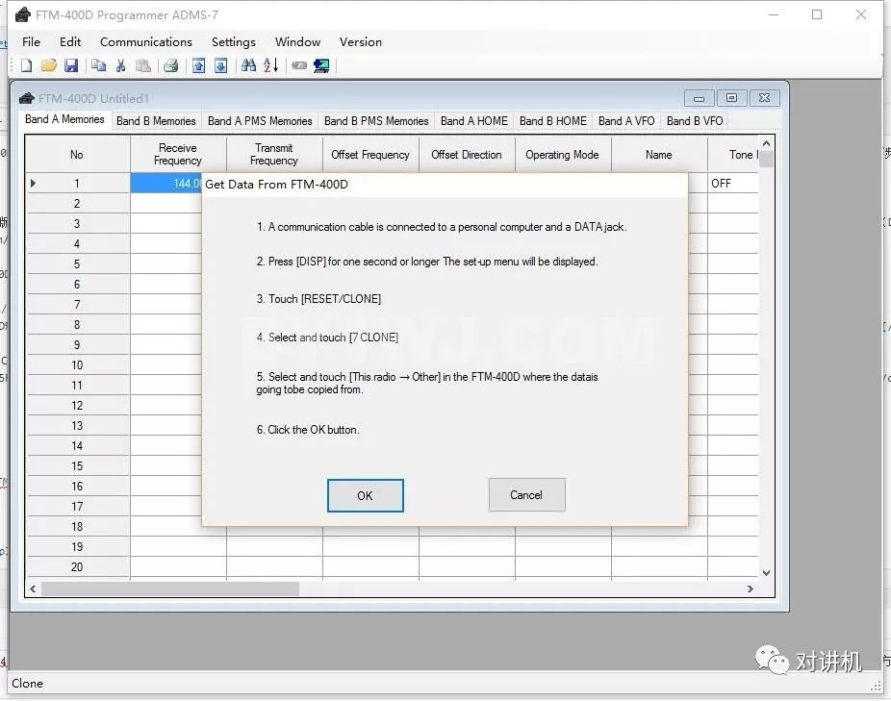Select row header number 15
The height and width of the screenshot is (701, 891).
pos(77,465)
